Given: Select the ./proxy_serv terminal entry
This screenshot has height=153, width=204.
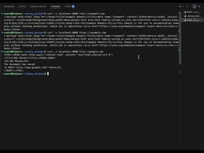Looking at the screenshot, I should 193,16.
